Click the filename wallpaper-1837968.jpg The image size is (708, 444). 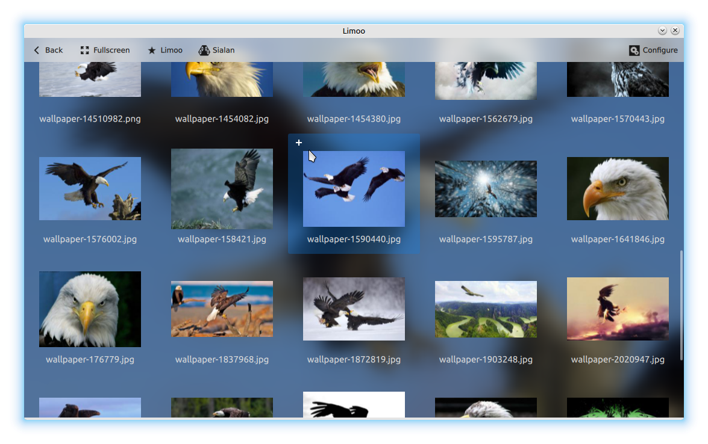222,360
